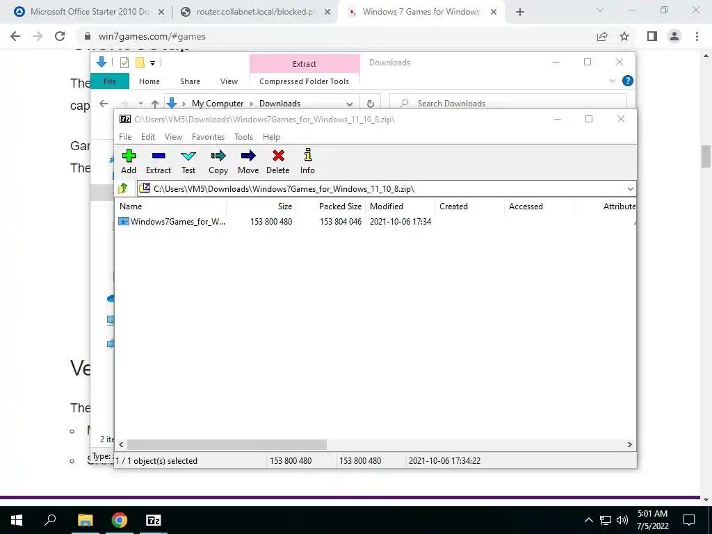Refresh the Explorer Downloads folder
The width and height of the screenshot is (712, 534).
pyautogui.click(x=371, y=104)
